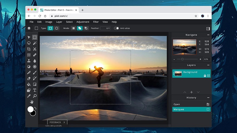Select elliptical marquee type
Viewport: 237px width, 133px height.
point(57,28)
